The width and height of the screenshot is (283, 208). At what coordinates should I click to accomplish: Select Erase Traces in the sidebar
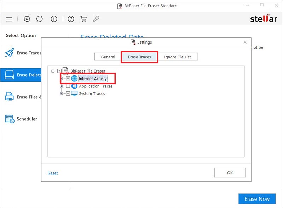pos(21,53)
